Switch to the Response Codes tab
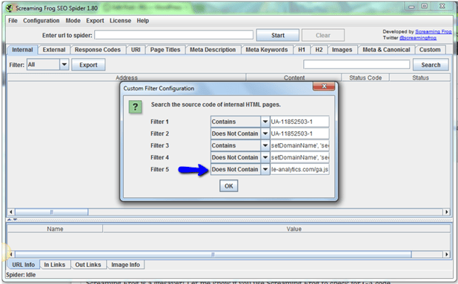The width and height of the screenshot is (458, 284). click(x=98, y=50)
